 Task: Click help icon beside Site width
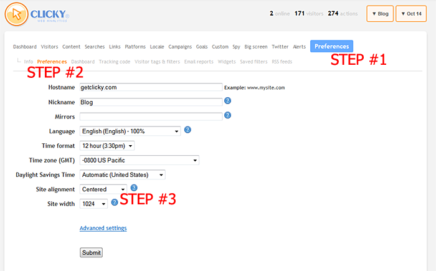tap(115, 202)
